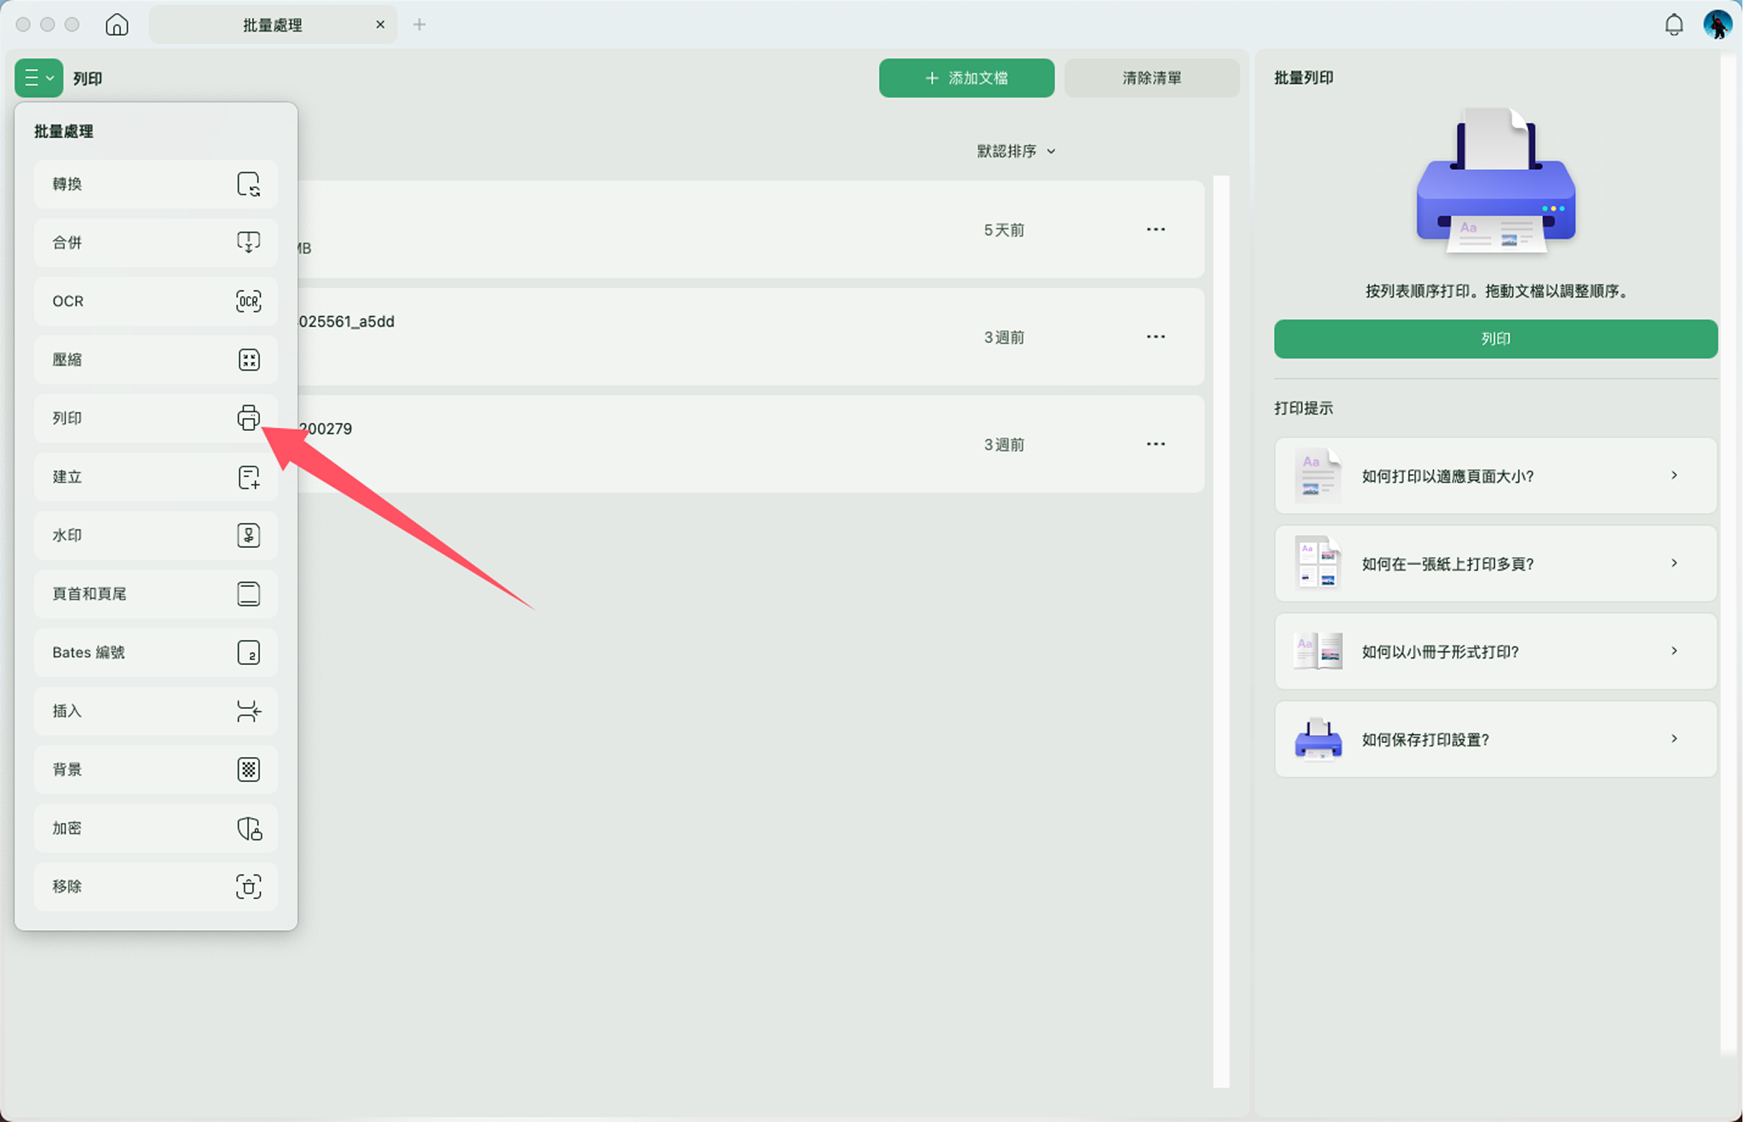Click the Watermark (水印) icon
Viewport: 1743px width, 1122px height.
pos(249,535)
